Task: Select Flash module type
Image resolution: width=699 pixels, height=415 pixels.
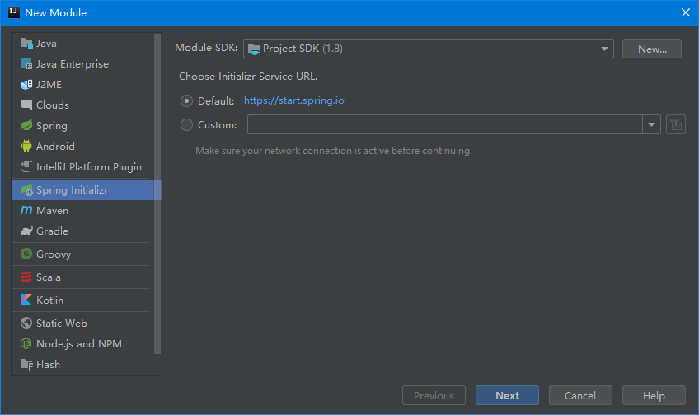Action: [x=48, y=364]
